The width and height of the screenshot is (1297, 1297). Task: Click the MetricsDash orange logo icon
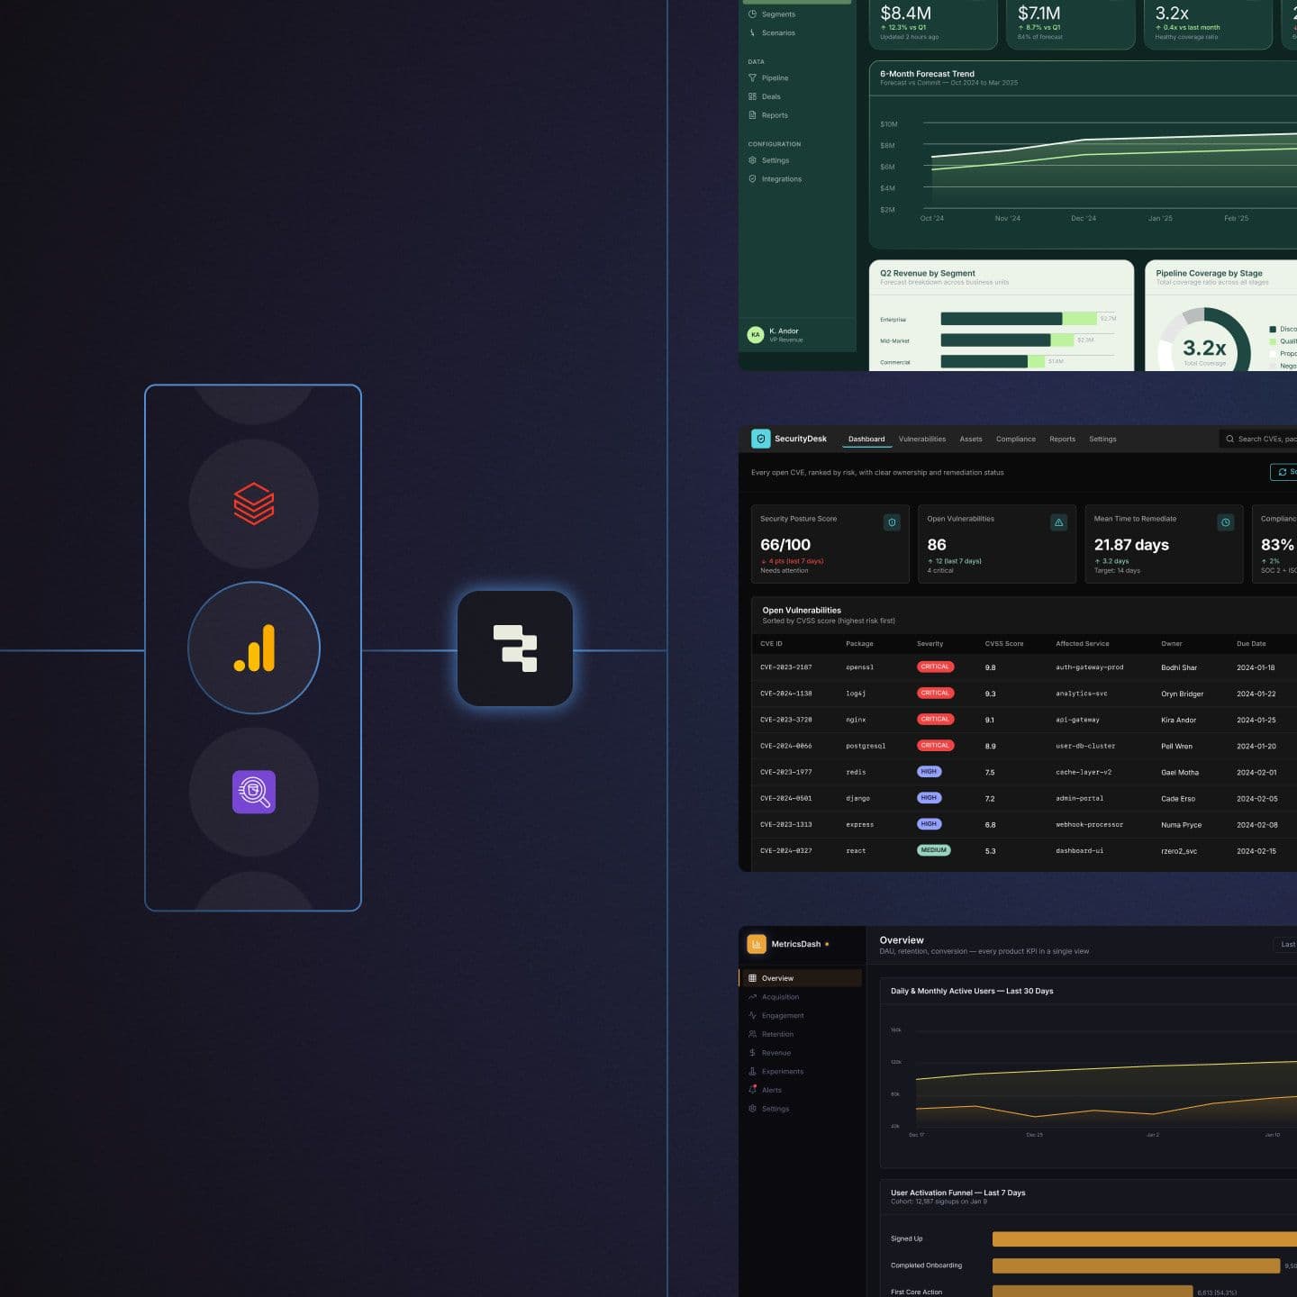coord(757,944)
